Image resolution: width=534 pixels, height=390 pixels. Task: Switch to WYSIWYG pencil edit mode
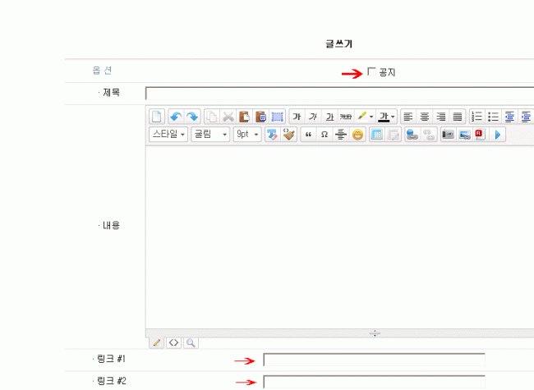point(157,342)
